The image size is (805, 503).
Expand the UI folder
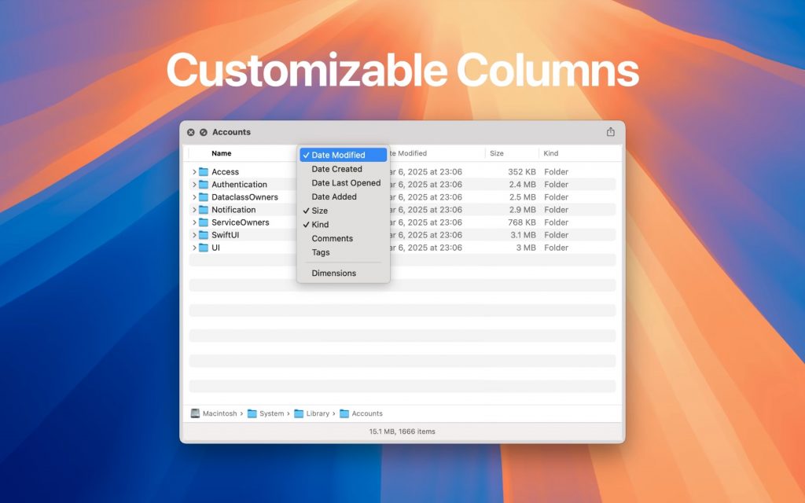193,248
